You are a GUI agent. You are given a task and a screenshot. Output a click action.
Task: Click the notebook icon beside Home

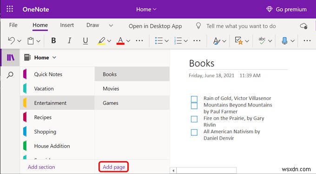tap(27, 58)
